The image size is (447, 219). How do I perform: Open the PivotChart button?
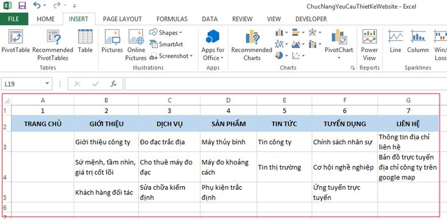tap(339, 45)
